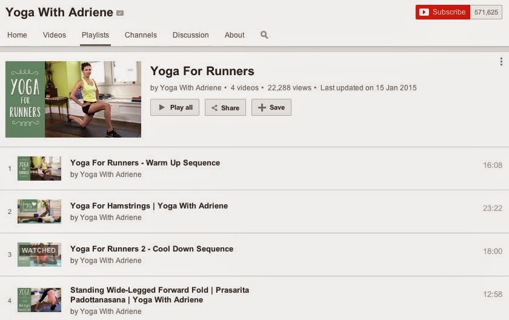Click the verified badge next to channel name
The image size is (509, 320).
pyautogui.click(x=120, y=13)
